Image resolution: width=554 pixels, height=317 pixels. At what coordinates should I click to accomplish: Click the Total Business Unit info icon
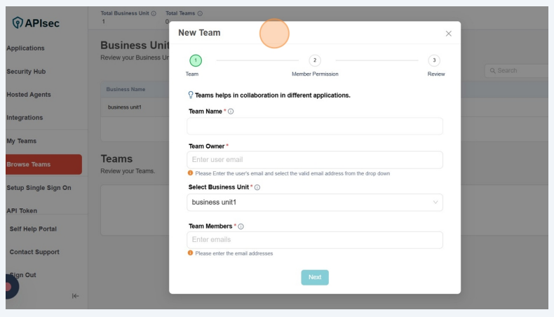point(154,13)
